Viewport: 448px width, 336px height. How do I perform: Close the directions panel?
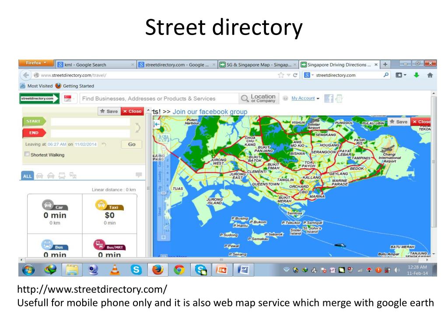click(x=132, y=112)
